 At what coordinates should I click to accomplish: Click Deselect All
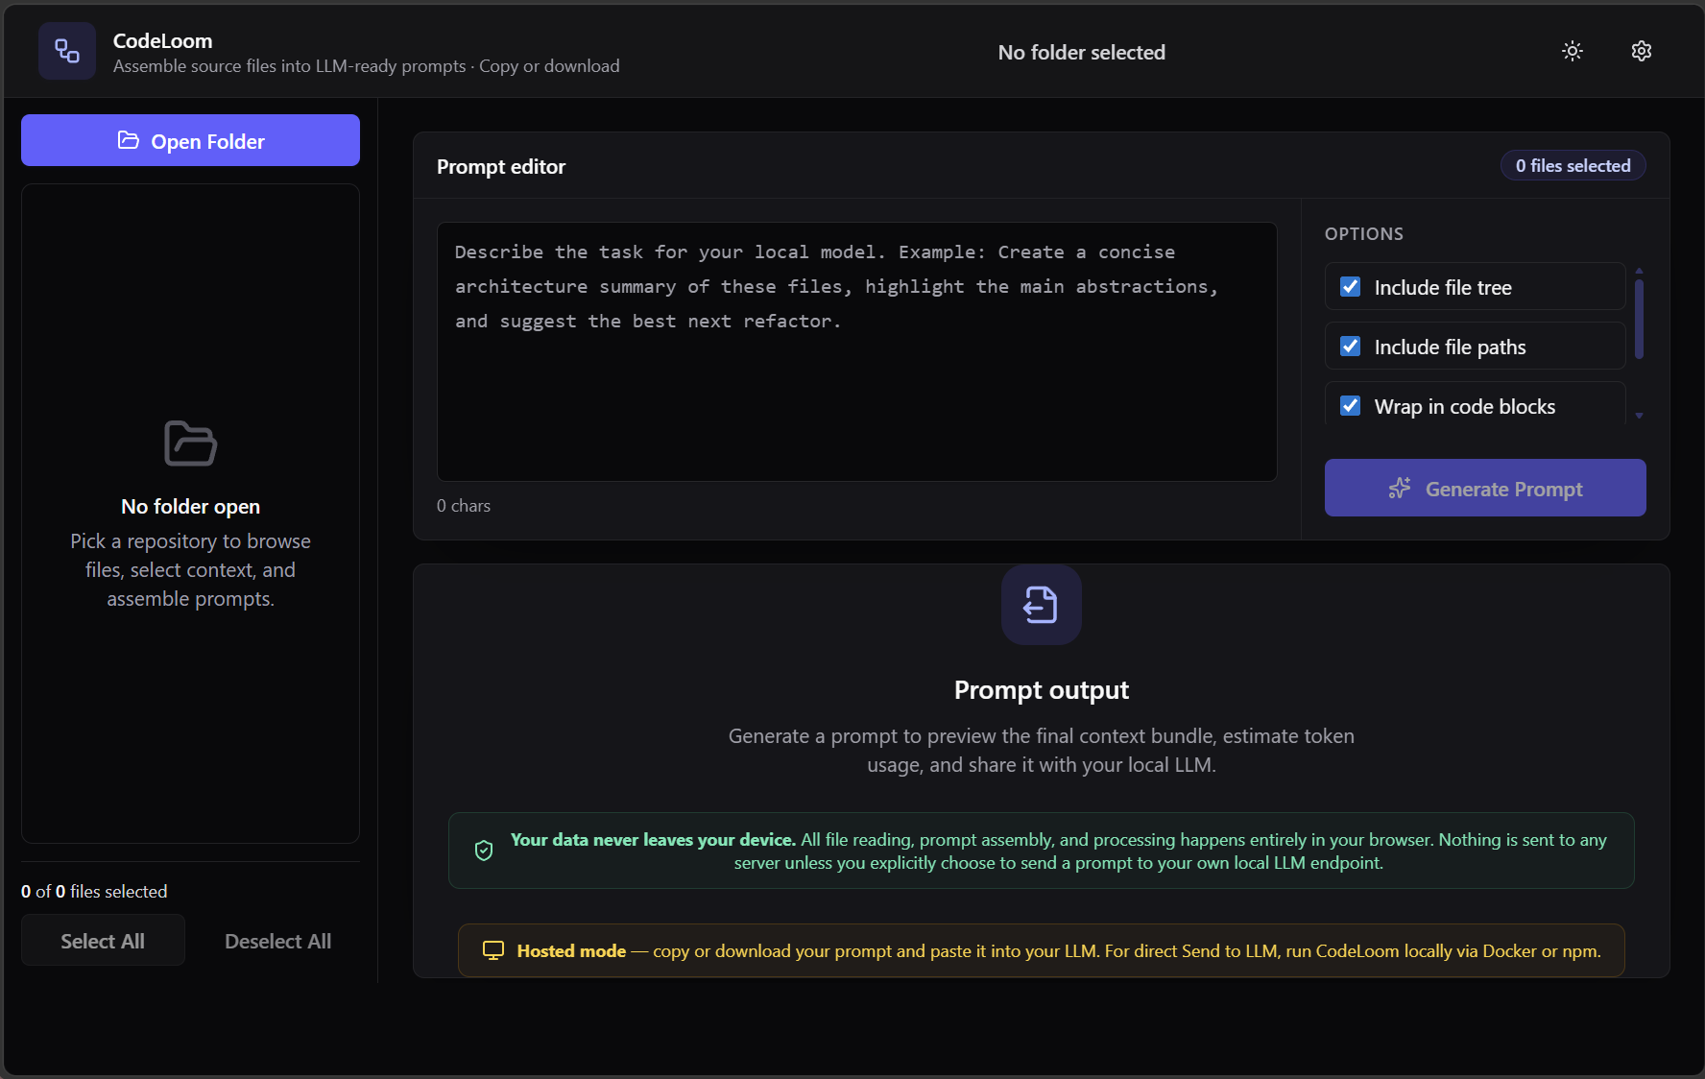(276, 941)
